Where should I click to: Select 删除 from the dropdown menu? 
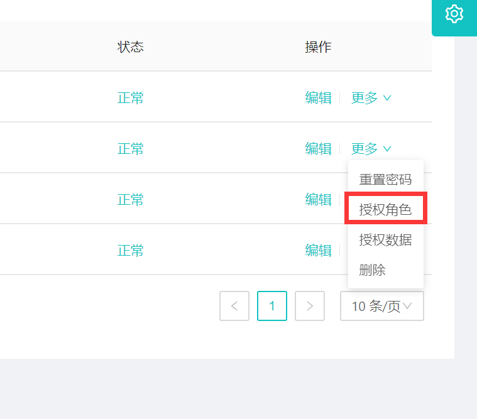pyautogui.click(x=385, y=269)
